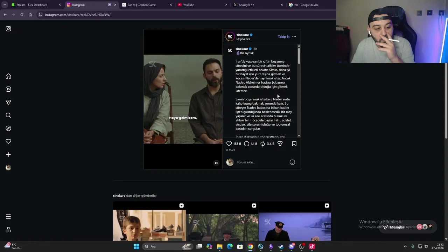Click the sinekare username in the caption
Image resolution: width=448 pixels, height=252 pixels.
pos(241,49)
